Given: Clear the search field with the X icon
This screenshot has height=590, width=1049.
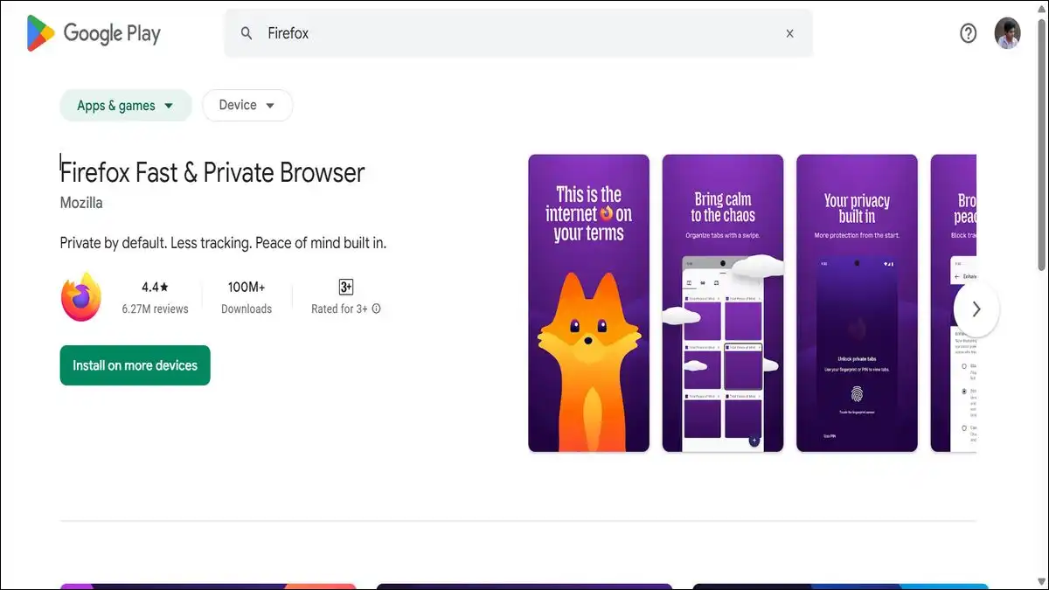Looking at the screenshot, I should point(789,33).
